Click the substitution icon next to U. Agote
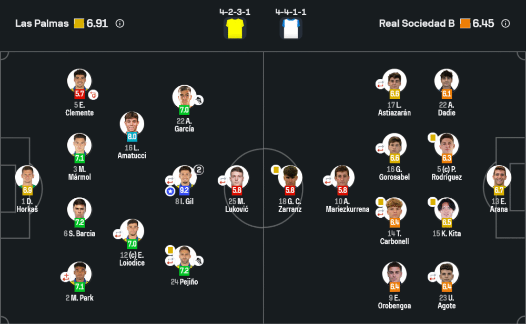 [x=432, y=277]
